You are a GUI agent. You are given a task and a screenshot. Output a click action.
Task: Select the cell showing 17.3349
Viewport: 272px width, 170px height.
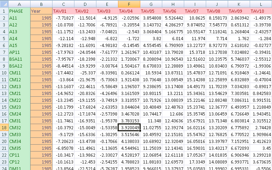point(195,162)
